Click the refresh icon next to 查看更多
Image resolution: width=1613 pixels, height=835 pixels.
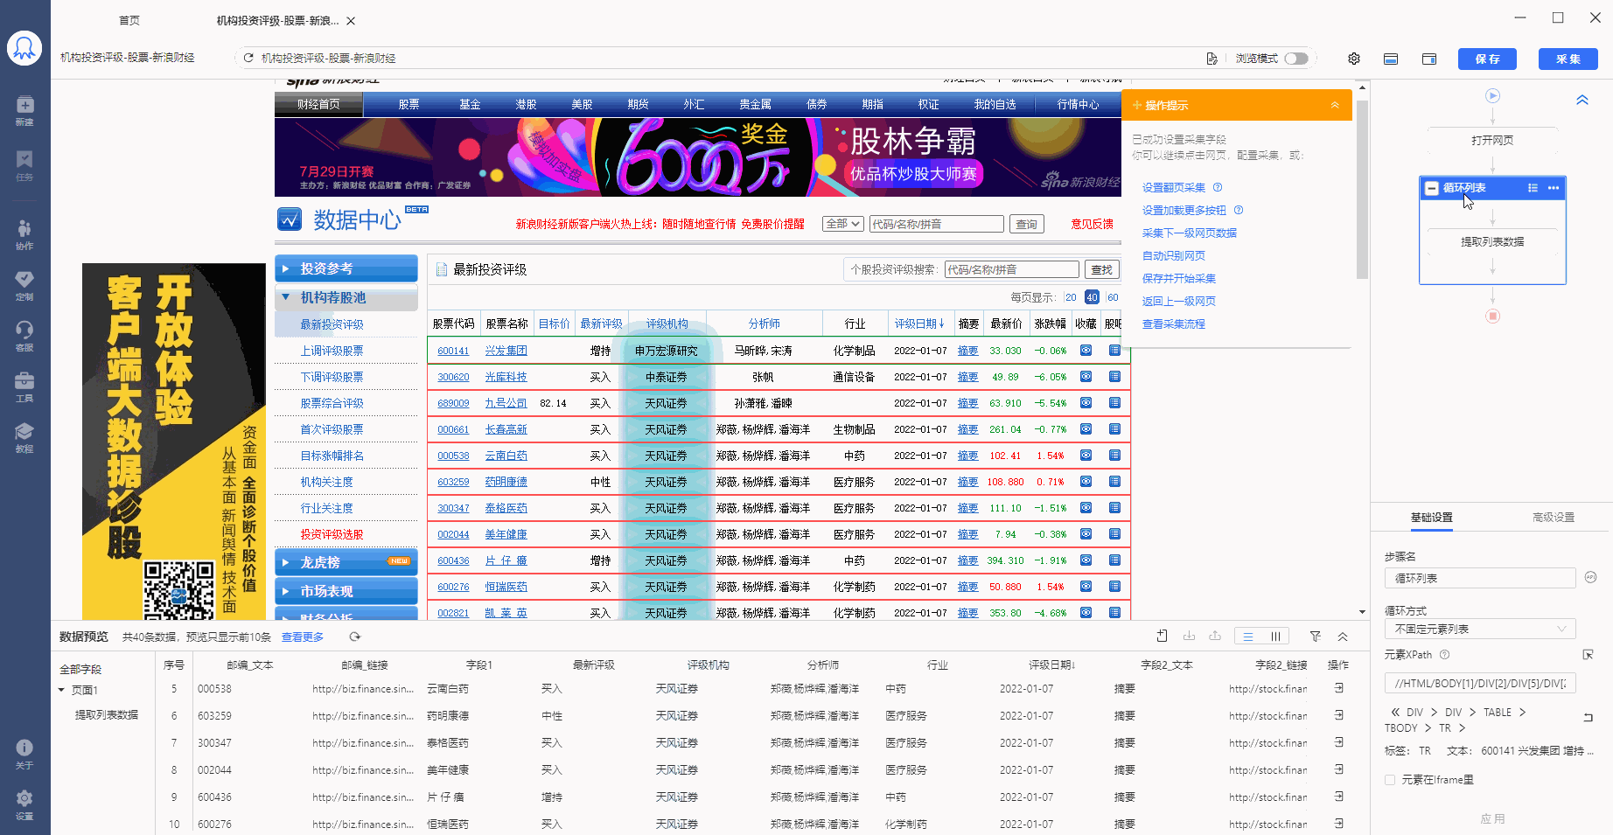click(355, 637)
